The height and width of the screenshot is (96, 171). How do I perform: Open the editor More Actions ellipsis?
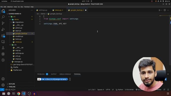[168, 10]
